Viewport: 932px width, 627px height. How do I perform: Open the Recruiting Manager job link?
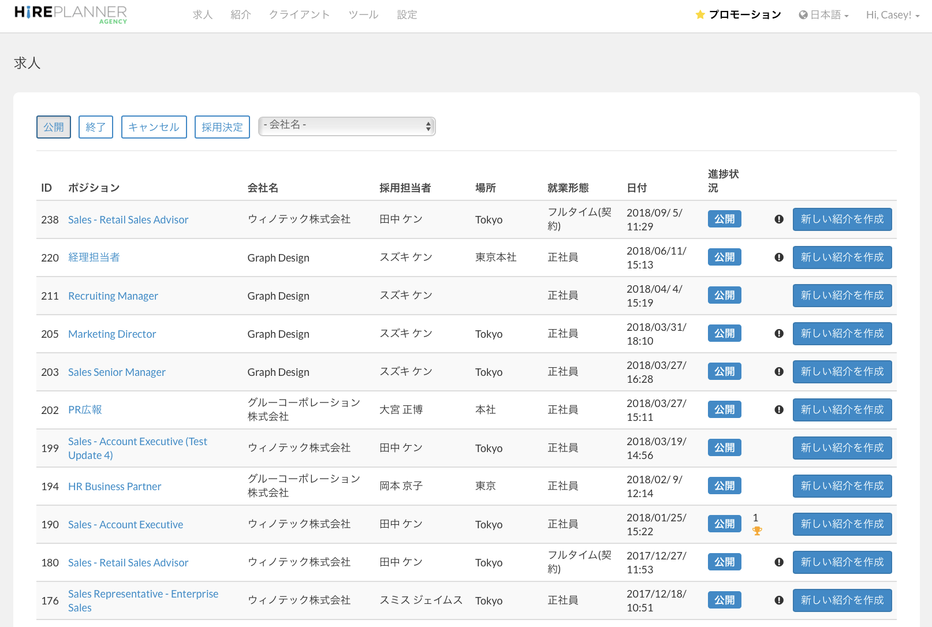(x=113, y=296)
